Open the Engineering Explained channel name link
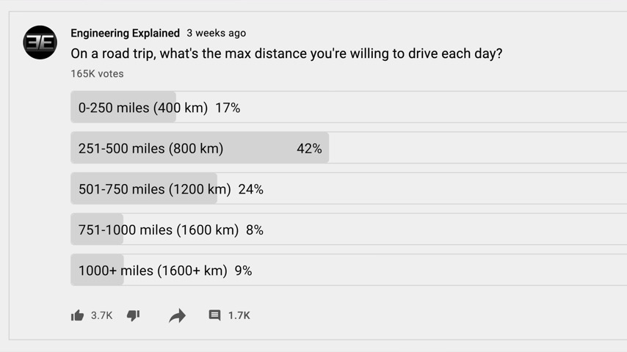 tap(125, 33)
